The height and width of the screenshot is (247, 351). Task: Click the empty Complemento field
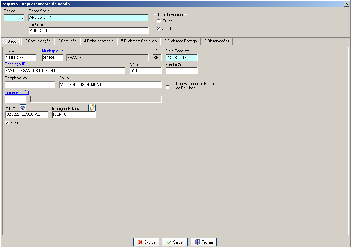pyautogui.click(x=30, y=85)
